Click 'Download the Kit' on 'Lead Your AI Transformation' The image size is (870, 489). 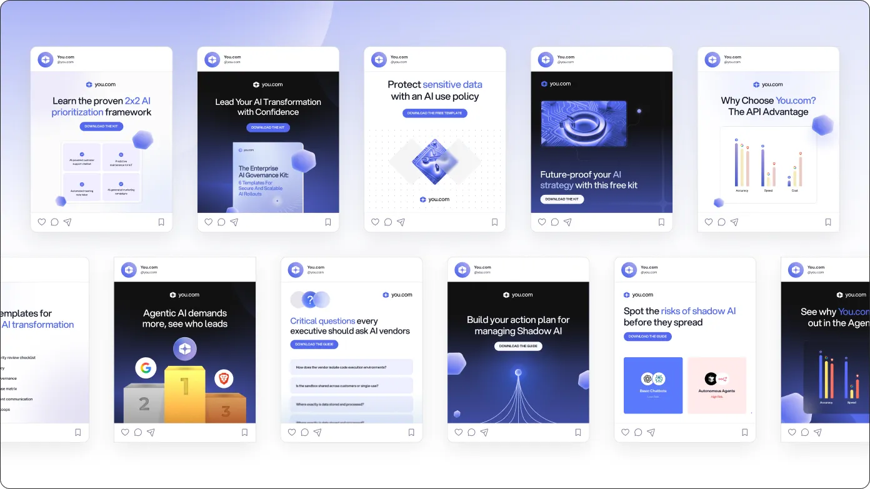click(268, 127)
